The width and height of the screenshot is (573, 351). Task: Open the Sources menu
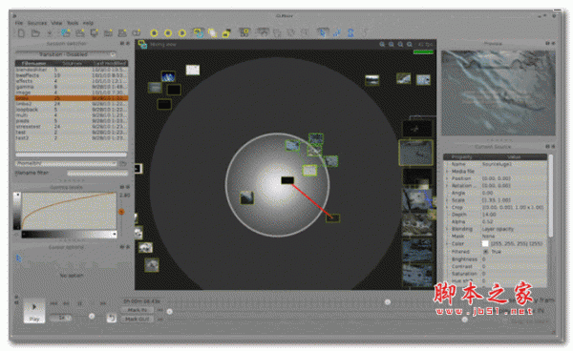coord(37,23)
